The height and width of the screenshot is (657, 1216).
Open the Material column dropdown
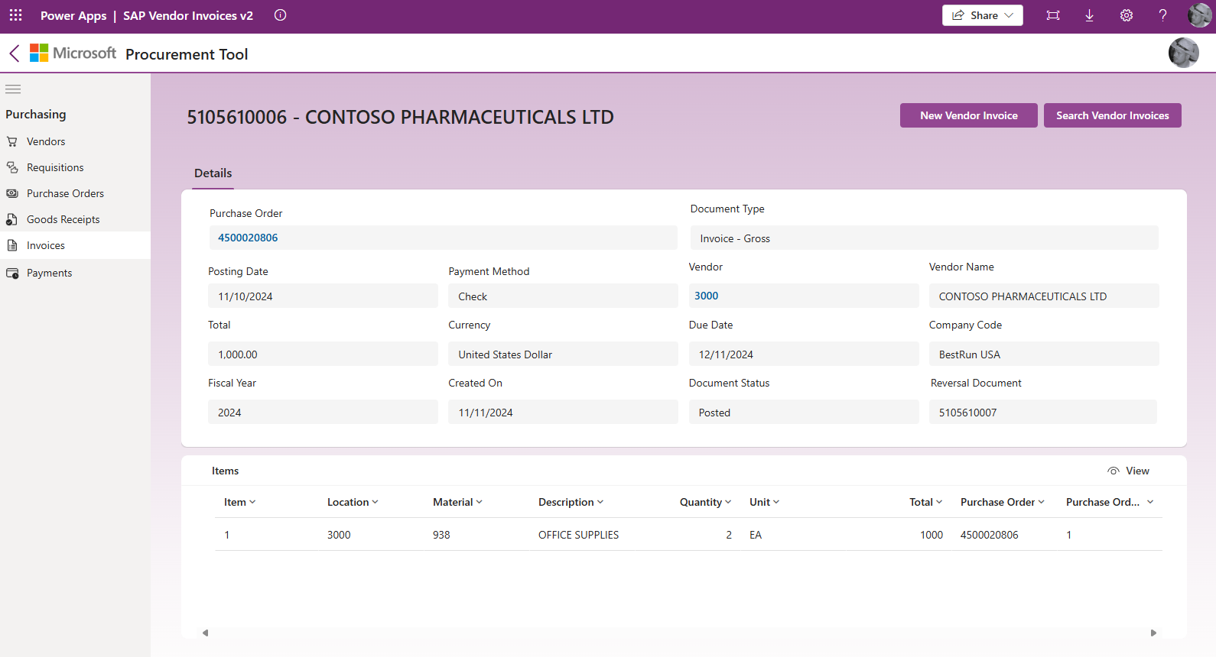pos(457,502)
